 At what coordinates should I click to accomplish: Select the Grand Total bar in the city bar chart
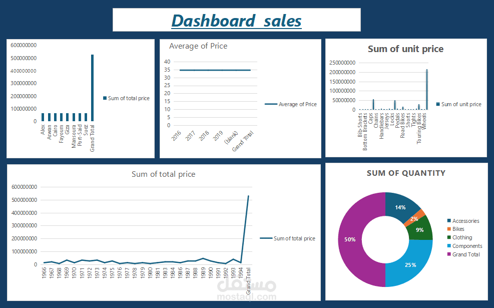coord(92,88)
